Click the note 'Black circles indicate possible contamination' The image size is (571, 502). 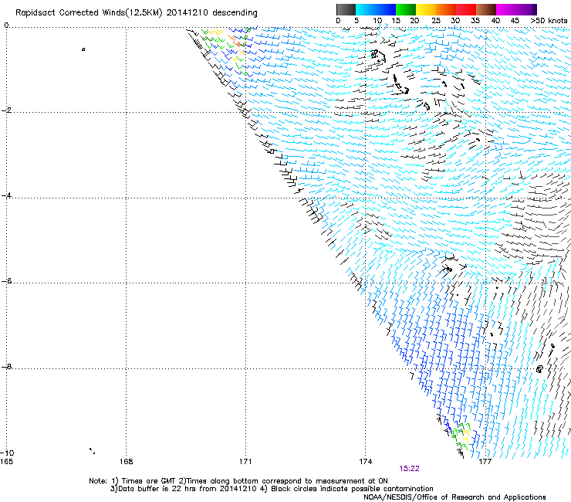tap(352, 489)
